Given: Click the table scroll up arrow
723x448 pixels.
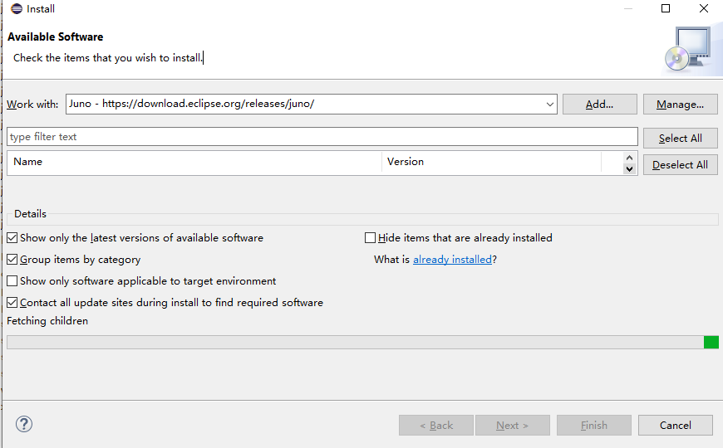Looking at the screenshot, I should point(629,158).
